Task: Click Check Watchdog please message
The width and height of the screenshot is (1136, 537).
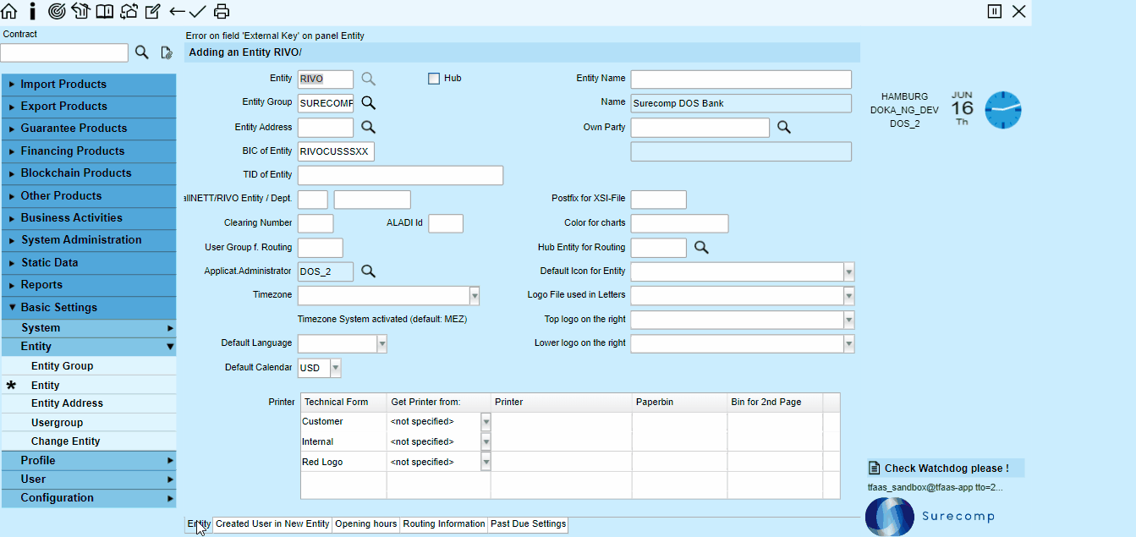Action: click(947, 469)
